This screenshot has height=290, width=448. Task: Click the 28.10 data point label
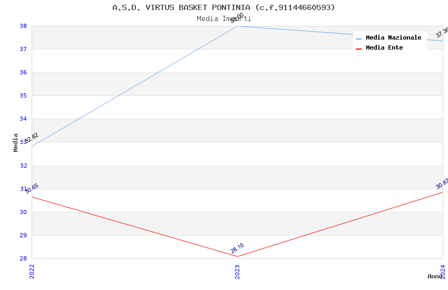237,248
